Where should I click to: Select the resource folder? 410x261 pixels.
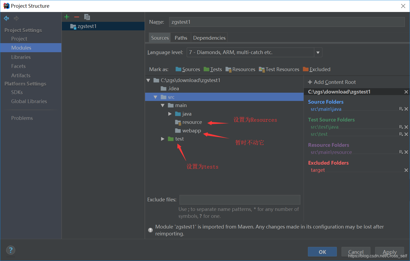point(189,122)
